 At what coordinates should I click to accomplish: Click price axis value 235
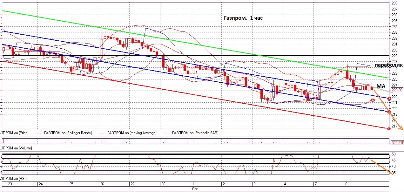(395, 21)
